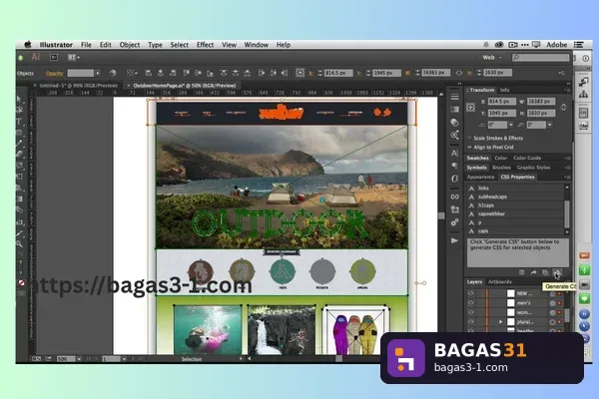Open the Character panel icon in dock
599x399 pixels.
[x=454, y=153]
